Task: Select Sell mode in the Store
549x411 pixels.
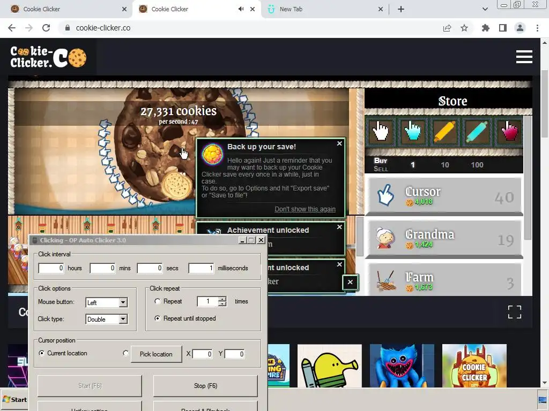Action: [x=381, y=169]
